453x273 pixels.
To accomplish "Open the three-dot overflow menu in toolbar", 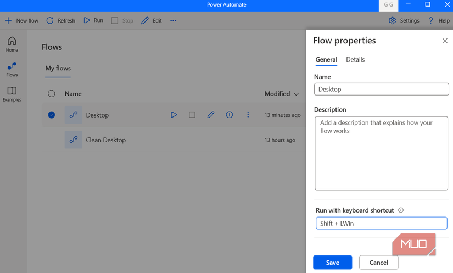I will click(x=173, y=20).
